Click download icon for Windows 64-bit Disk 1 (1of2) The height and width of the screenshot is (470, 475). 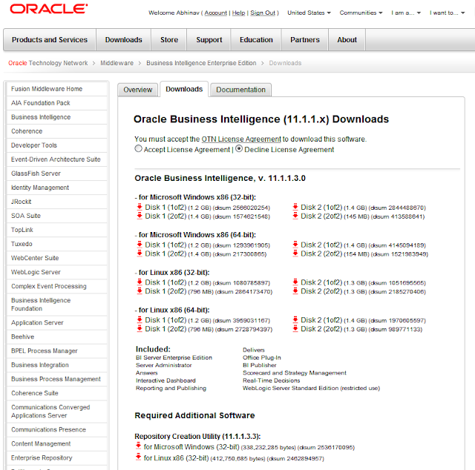point(140,245)
